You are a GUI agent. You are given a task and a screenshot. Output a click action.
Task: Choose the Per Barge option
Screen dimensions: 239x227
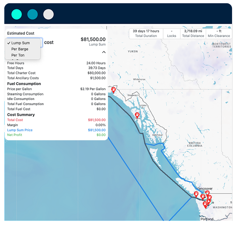point(23,49)
